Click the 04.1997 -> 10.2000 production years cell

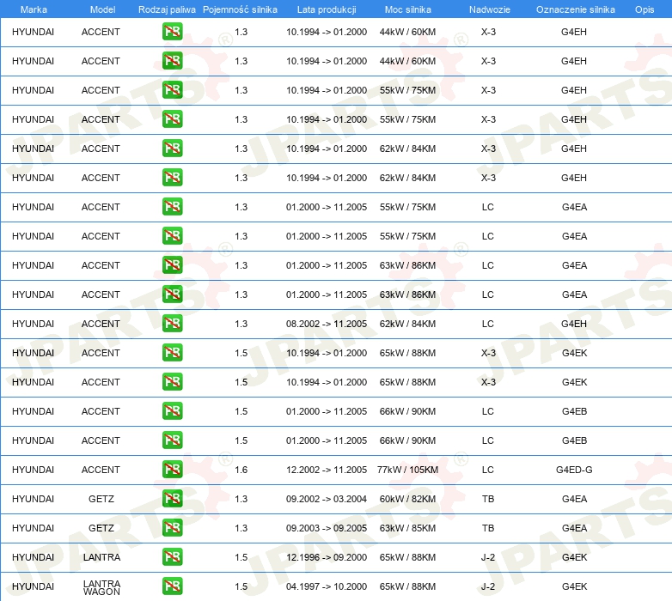pos(327,586)
